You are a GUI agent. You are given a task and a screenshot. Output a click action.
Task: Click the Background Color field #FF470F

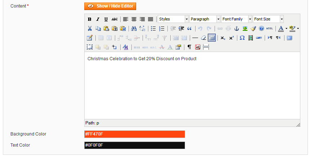pyautogui.click(x=134, y=134)
